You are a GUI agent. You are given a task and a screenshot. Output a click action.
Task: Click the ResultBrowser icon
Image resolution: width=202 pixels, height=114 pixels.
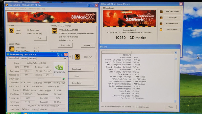pyautogui.click(x=161, y=24)
